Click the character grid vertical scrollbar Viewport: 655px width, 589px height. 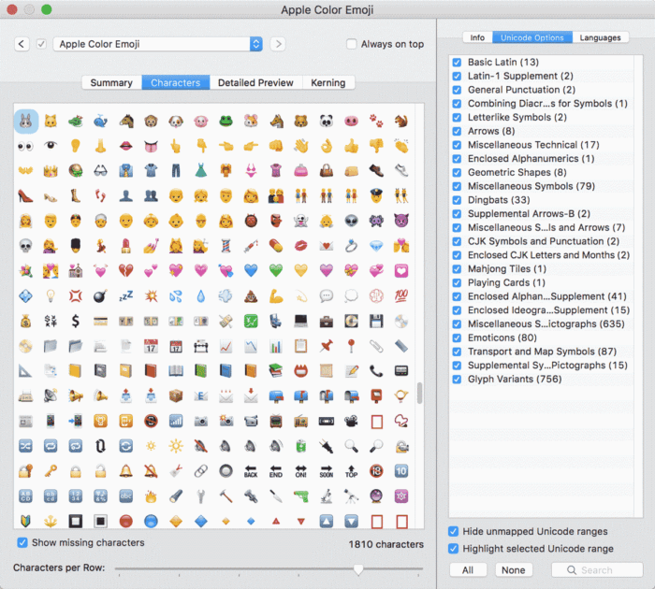420,394
